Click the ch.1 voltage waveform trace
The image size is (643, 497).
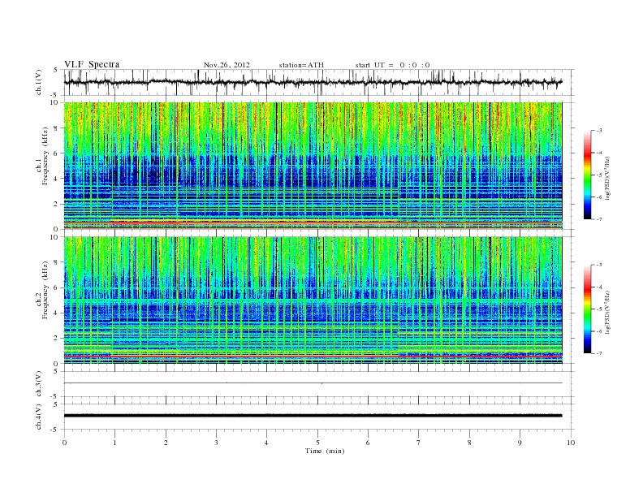point(313,82)
